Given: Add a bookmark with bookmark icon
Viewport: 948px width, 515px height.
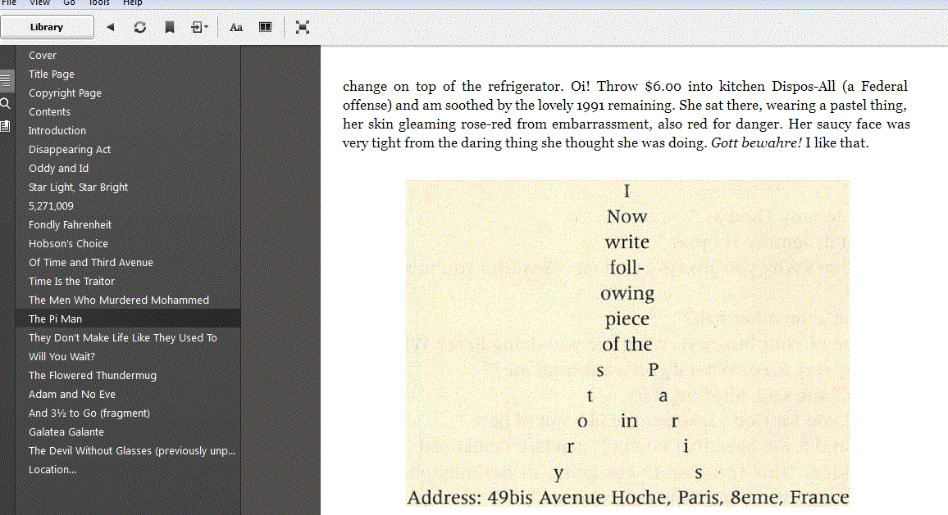Looking at the screenshot, I should (x=169, y=27).
